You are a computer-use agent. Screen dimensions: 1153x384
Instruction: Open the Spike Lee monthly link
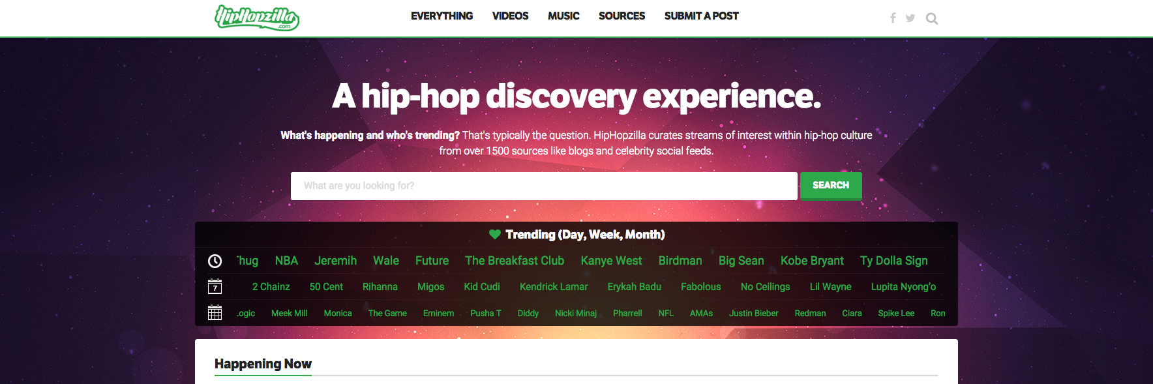[x=896, y=314]
